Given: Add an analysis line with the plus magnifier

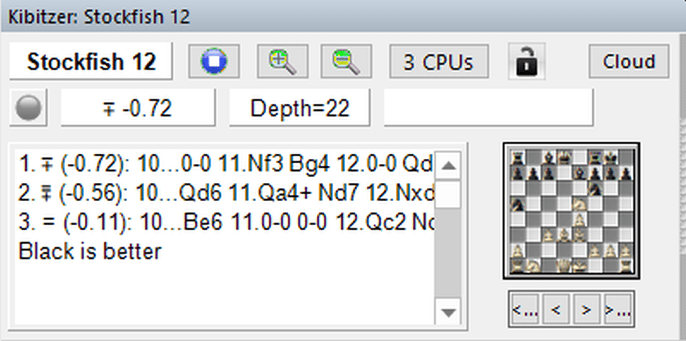Looking at the screenshot, I should 282,61.
